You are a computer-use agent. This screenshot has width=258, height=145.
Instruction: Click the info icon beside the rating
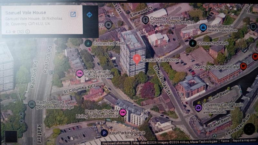point(28,32)
